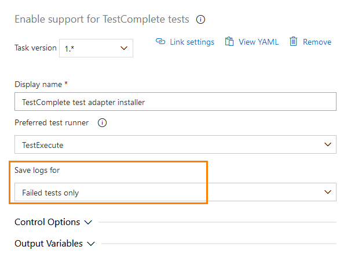The width and height of the screenshot is (351, 268).
Task: Click the Remove text link
Action: (x=317, y=42)
